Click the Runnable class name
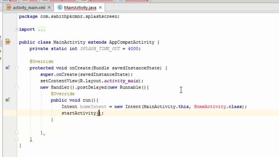The height and width of the screenshot is (157, 279). pyautogui.click(x=130, y=87)
